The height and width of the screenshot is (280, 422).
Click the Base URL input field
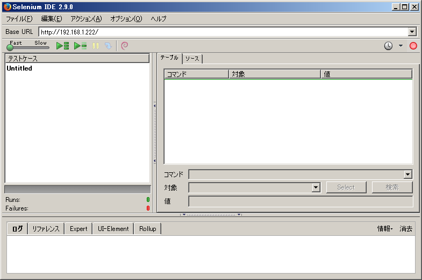(224, 32)
